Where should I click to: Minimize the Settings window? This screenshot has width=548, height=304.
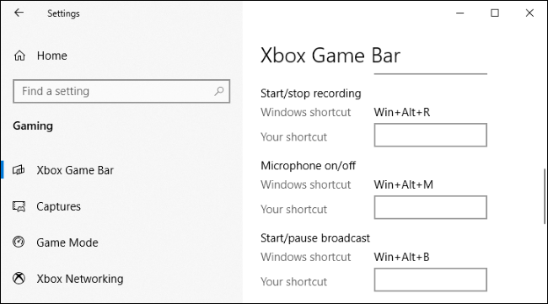pos(460,13)
